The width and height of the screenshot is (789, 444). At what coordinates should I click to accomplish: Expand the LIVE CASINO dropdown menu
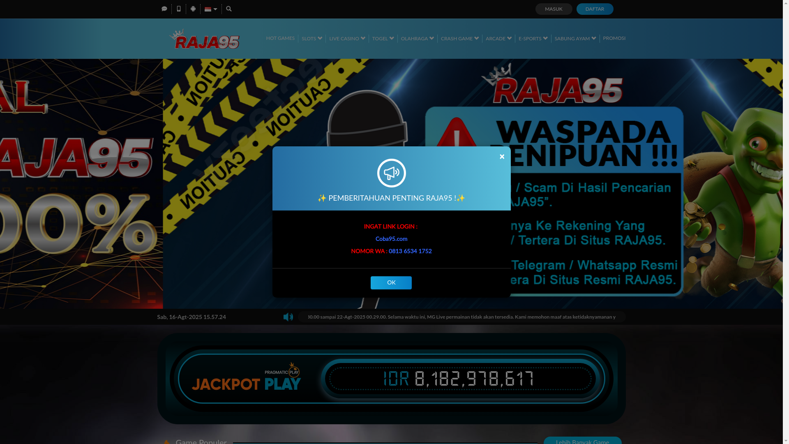click(347, 38)
